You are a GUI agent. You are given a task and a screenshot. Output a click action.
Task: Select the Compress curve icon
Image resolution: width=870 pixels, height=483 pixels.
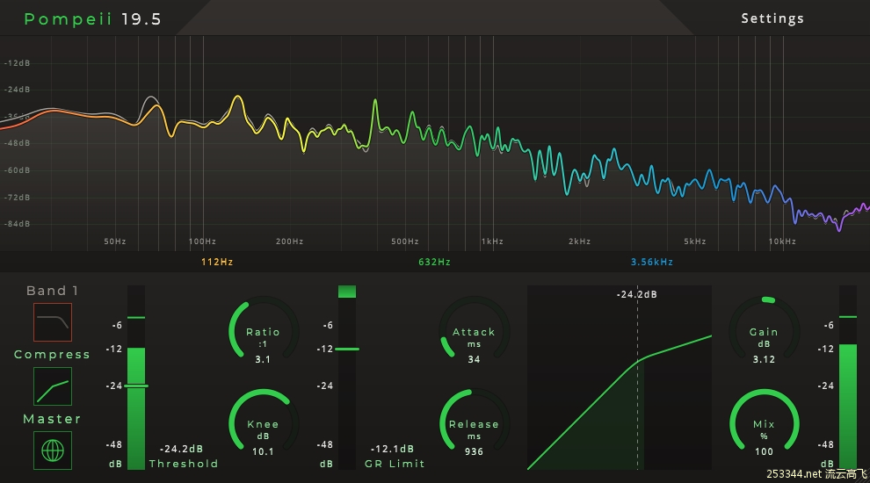53,386
